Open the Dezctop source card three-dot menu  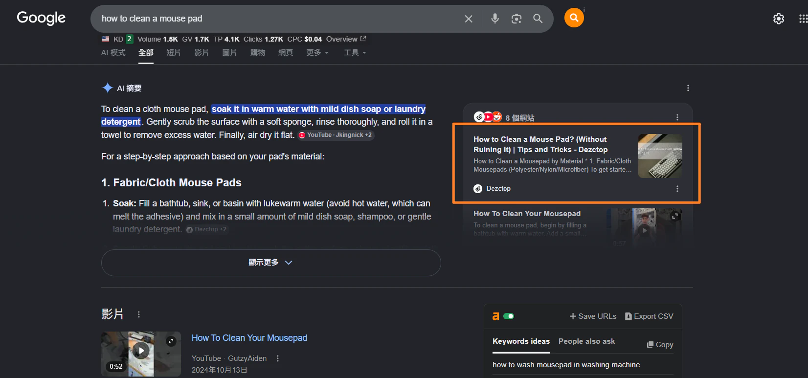pyautogui.click(x=677, y=189)
